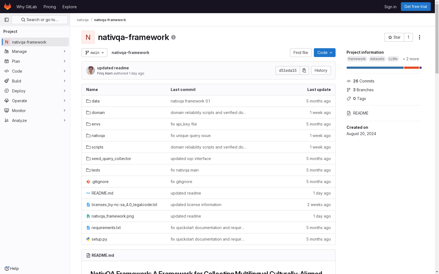Star the nativqa-framework project
The height and width of the screenshot is (274, 439).
(x=394, y=37)
